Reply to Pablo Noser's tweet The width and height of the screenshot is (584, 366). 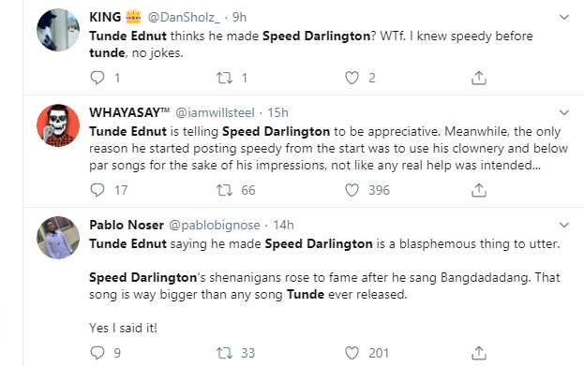click(97, 353)
